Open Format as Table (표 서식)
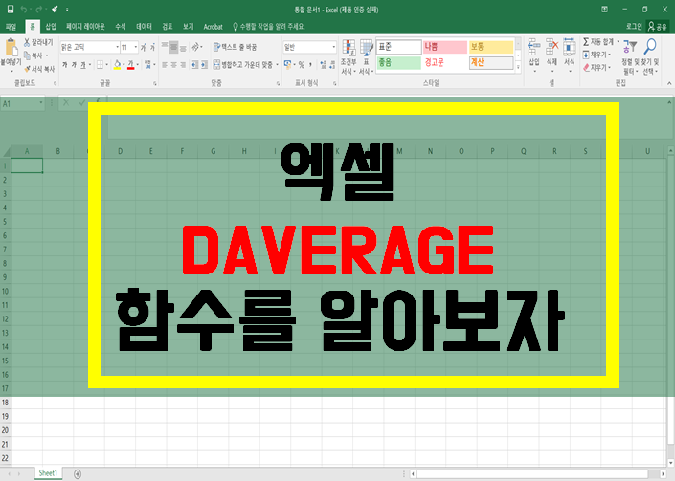The image size is (675, 481). coord(367,56)
